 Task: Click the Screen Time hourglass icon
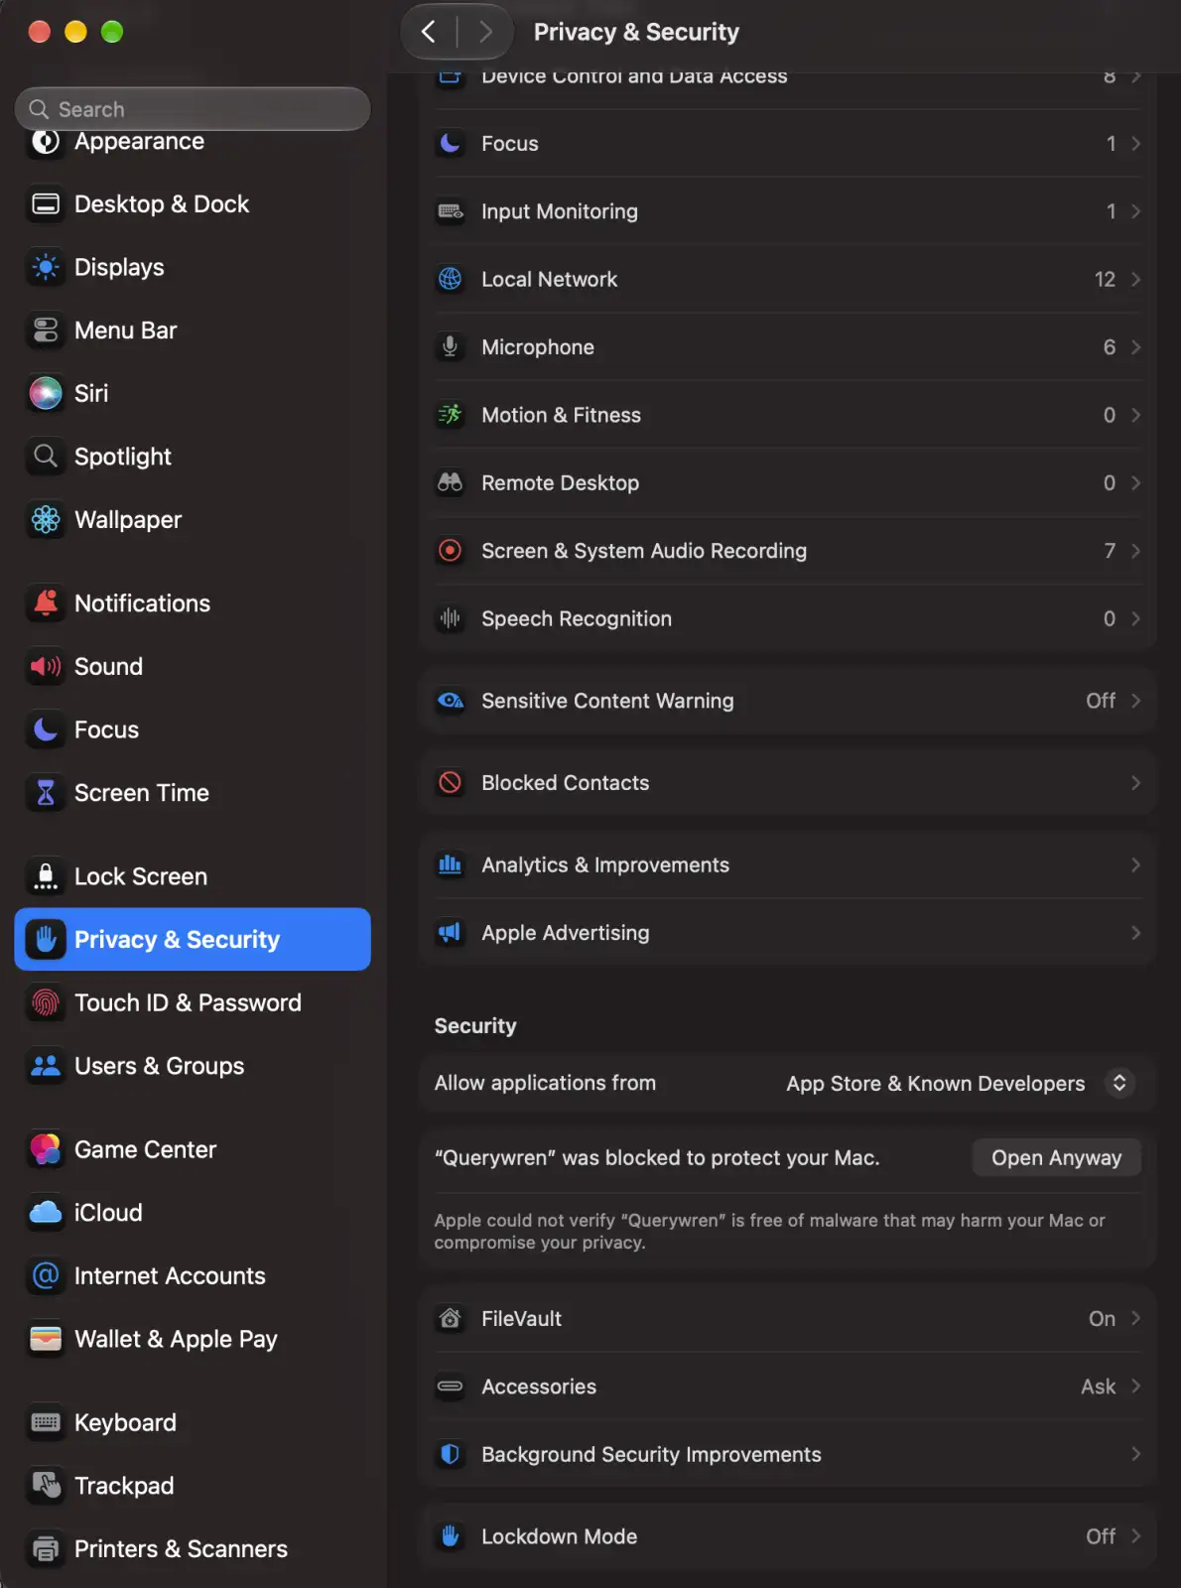46,793
